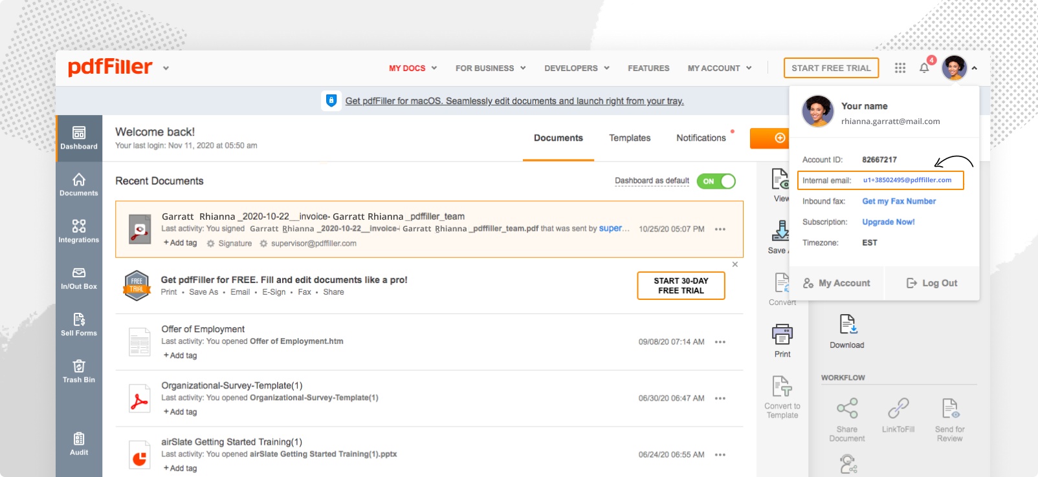The height and width of the screenshot is (477, 1038).
Task: Click the Get my Fax Number link
Action: point(899,201)
